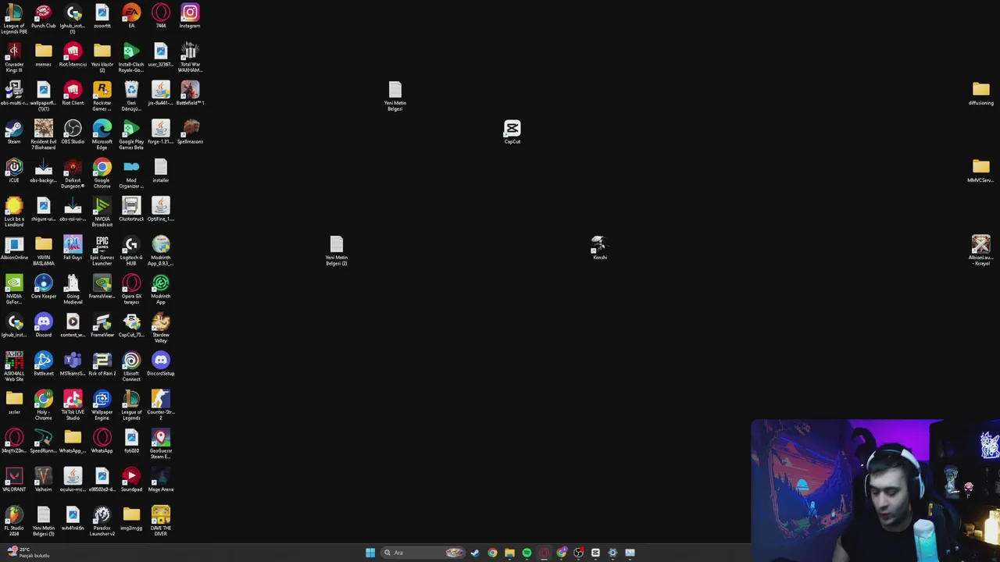Select the Microsoft Edge shortcut
Image resolution: width=1000 pixels, height=562 pixels.
click(102, 135)
